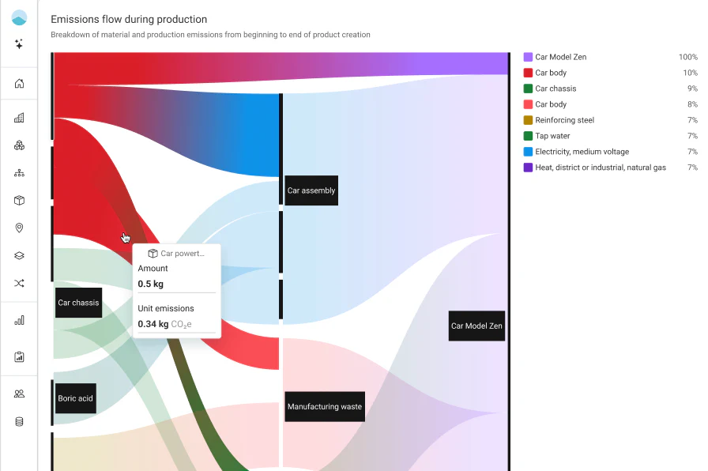Viewport: 708px width, 471px height.
Task: Click the Boric acid node label
Action: (75, 398)
